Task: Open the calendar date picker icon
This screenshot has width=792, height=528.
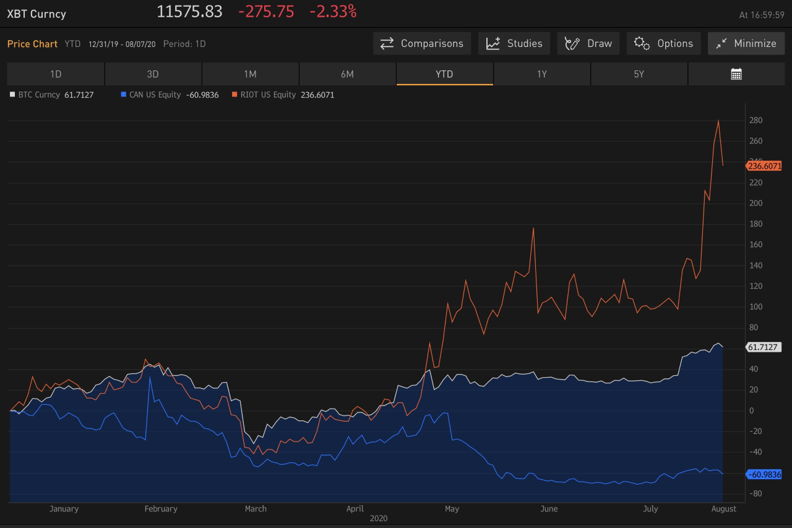Action: point(736,74)
